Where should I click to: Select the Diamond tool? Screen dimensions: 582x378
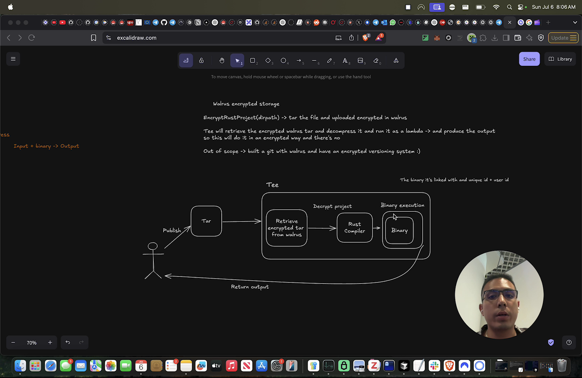coord(268,61)
